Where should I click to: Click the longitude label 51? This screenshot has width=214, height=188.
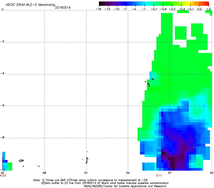click(86, 173)
